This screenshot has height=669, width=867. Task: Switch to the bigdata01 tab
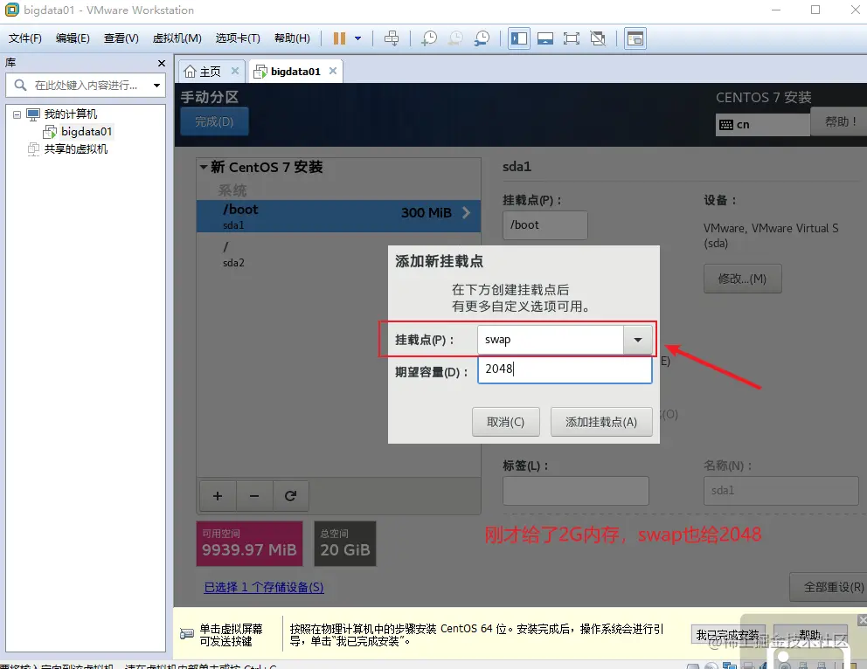(x=295, y=72)
